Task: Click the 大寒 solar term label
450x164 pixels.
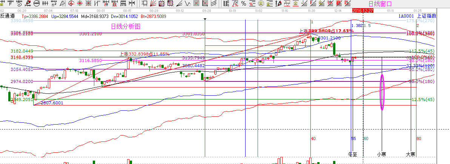Action: (410, 154)
